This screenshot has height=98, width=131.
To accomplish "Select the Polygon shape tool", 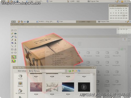I will [x=15, y=49].
